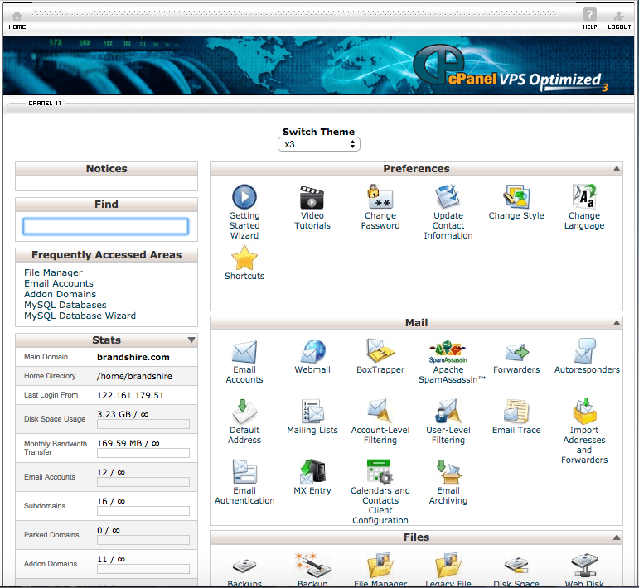Open the BoxTrapper icon
The width and height of the screenshot is (639, 588).
[x=380, y=351]
